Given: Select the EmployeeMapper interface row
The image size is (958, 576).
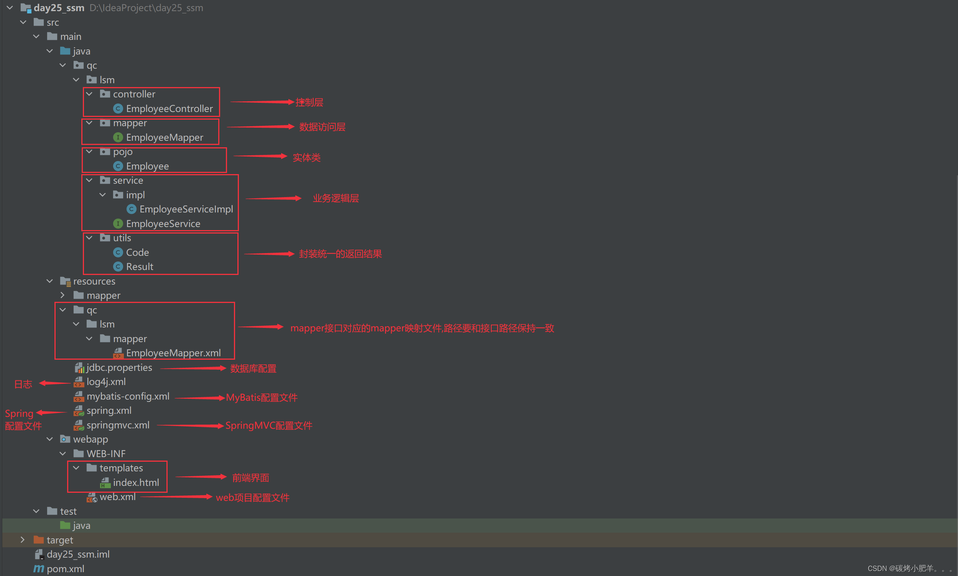Looking at the screenshot, I should click(165, 137).
